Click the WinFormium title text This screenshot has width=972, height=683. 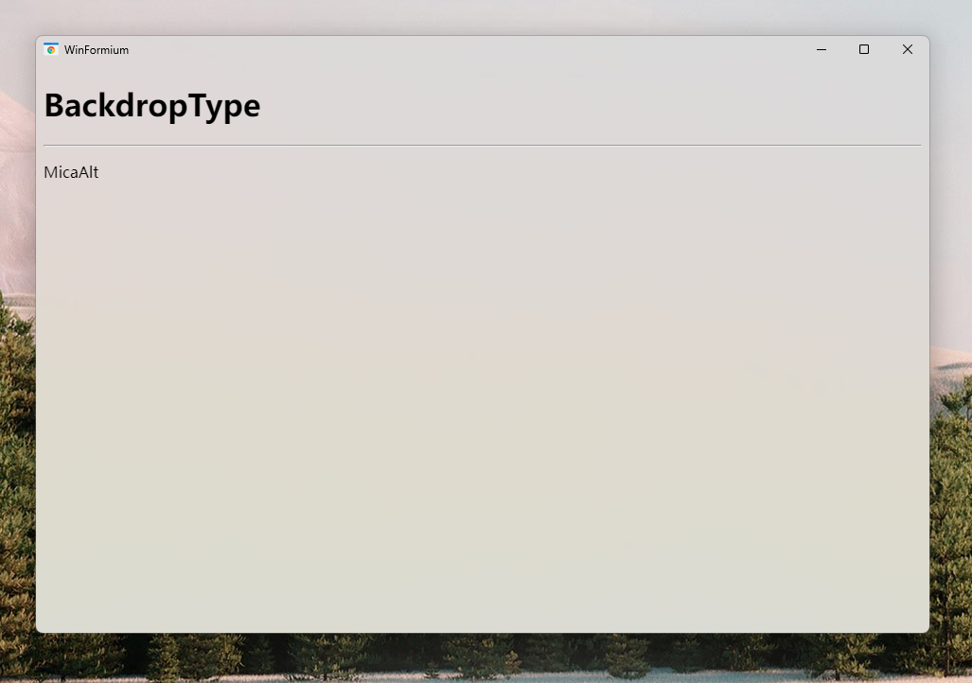[97, 50]
